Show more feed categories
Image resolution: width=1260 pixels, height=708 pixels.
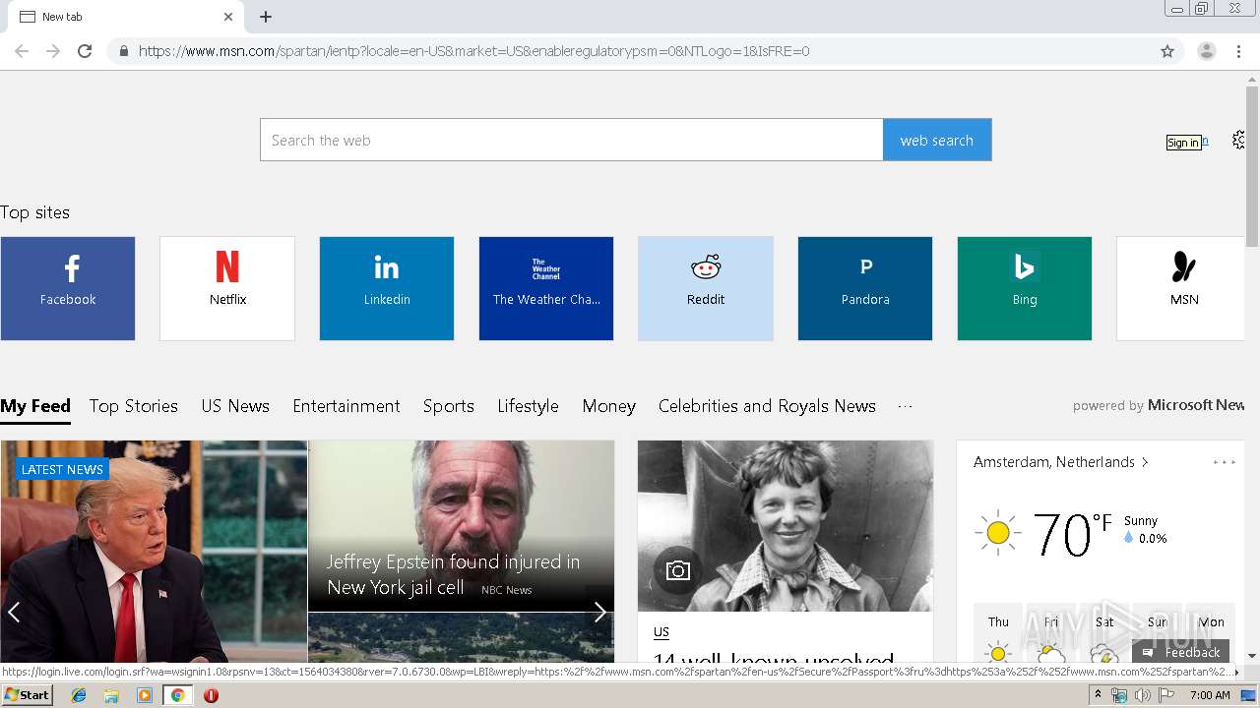906,406
